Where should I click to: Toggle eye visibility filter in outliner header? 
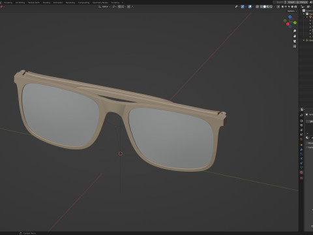[286, 7]
